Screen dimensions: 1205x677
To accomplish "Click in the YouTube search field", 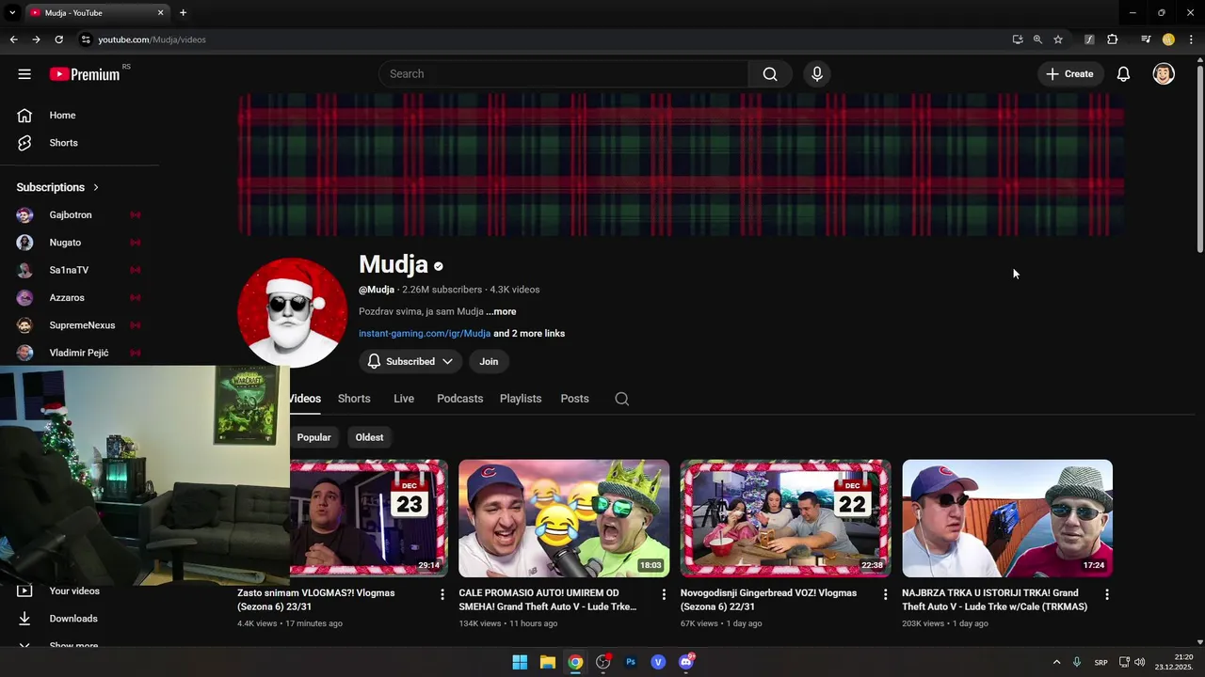I will click(x=565, y=74).
